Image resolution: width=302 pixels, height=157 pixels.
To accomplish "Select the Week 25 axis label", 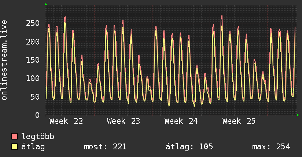I will pos(239,121).
